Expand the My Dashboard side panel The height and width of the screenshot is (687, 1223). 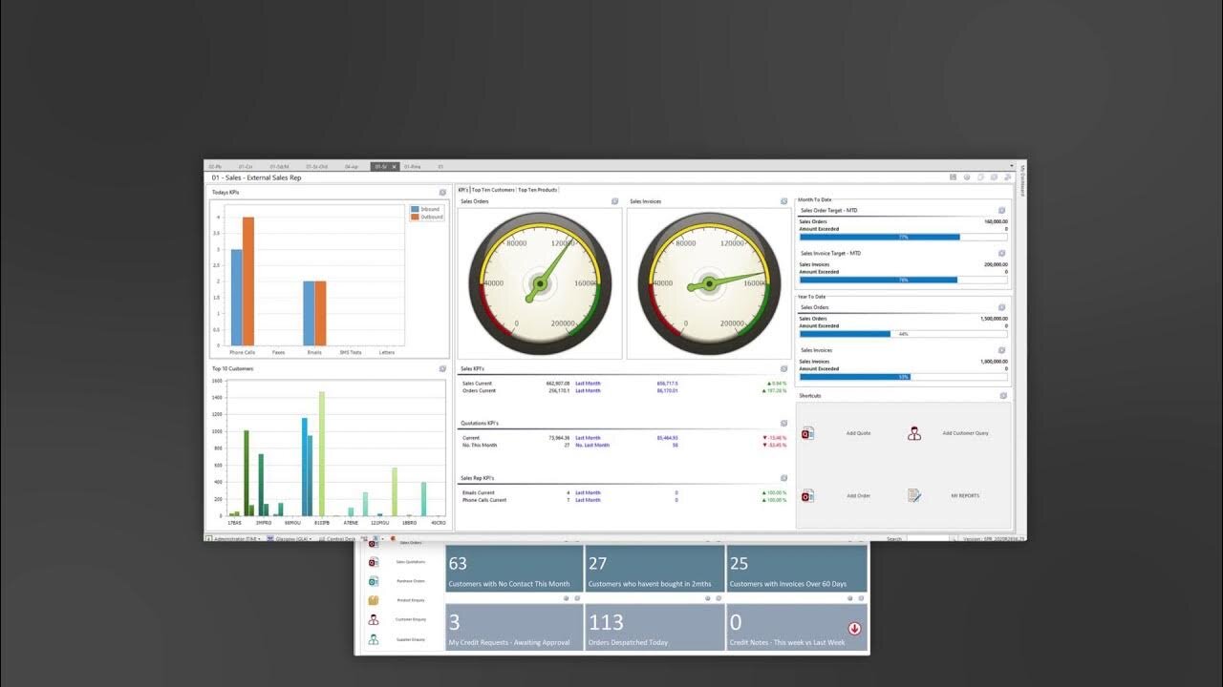pyautogui.click(x=1021, y=179)
